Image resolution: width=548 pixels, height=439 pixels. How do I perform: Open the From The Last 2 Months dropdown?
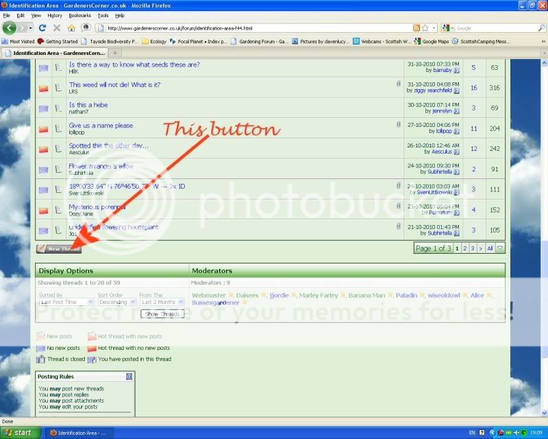click(x=161, y=302)
